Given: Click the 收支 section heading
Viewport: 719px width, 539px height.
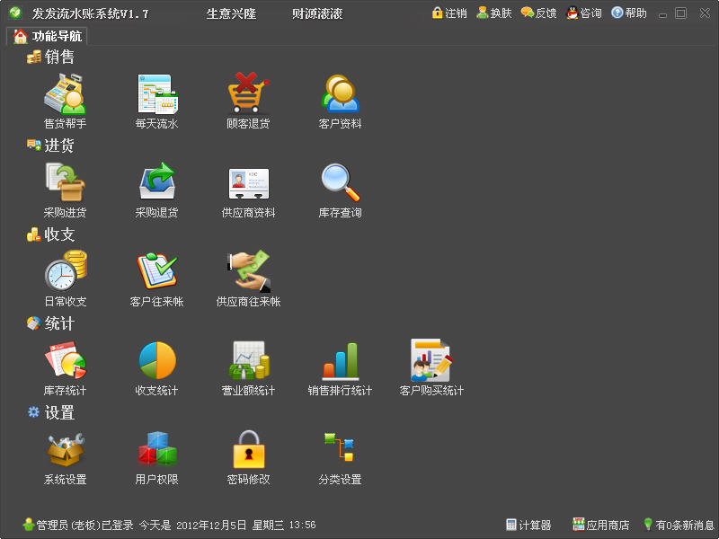Looking at the screenshot, I should (x=50, y=234).
